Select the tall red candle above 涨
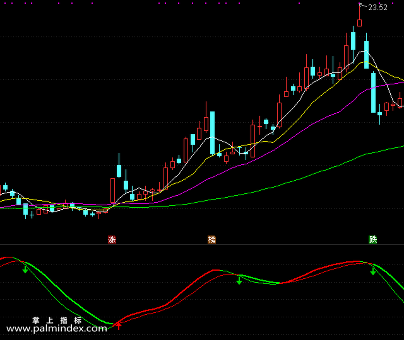404x340 pixels. [x=113, y=191]
